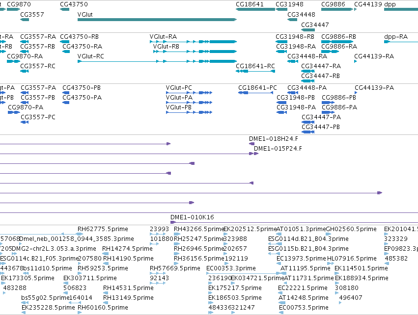Image resolution: width=418 pixels, height=315 pixels.
Task: Click the CG9870 gene label
Action: (x=19, y=4)
